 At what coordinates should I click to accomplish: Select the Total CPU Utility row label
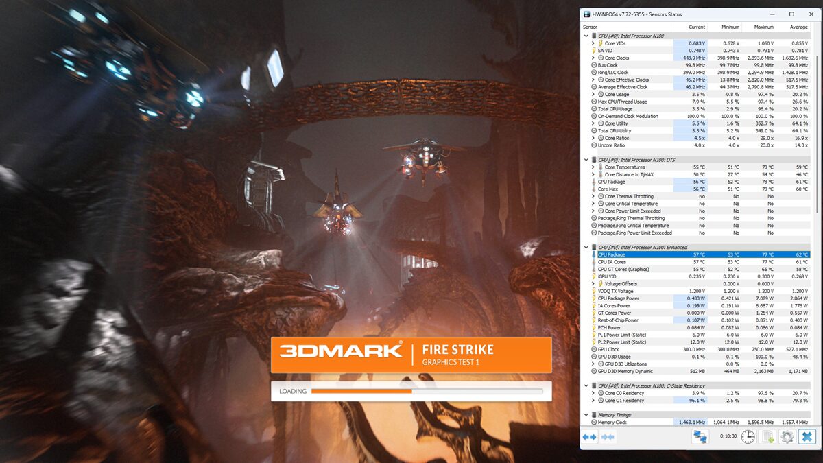pyautogui.click(x=615, y=131)
